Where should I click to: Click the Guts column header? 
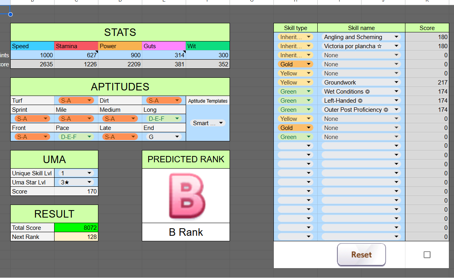tap(164, 46)
